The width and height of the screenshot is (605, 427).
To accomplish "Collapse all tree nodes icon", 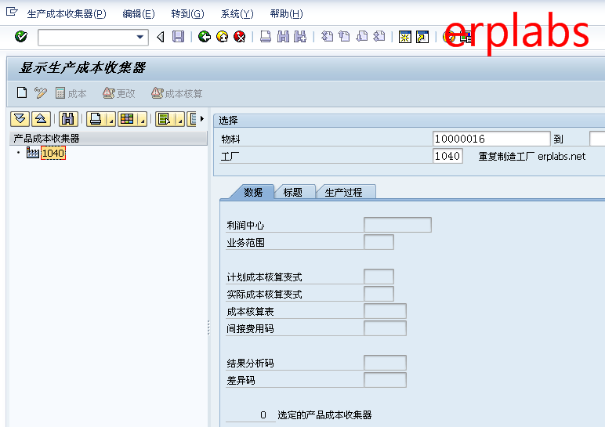I will (x=41, y=119).
